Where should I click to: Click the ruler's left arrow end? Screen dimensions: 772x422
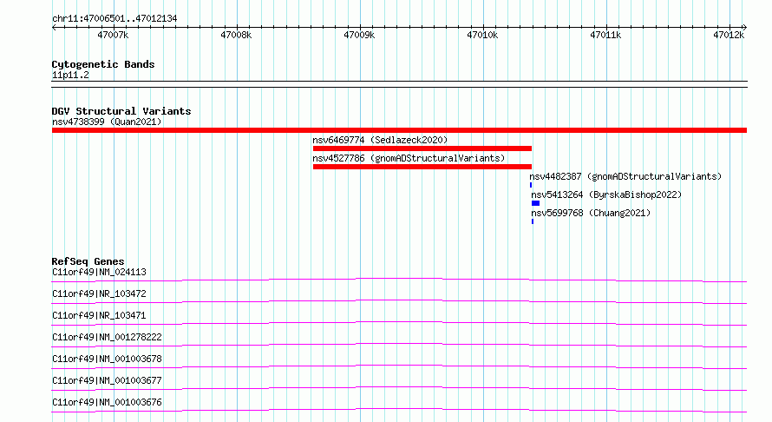click(54, 27)
